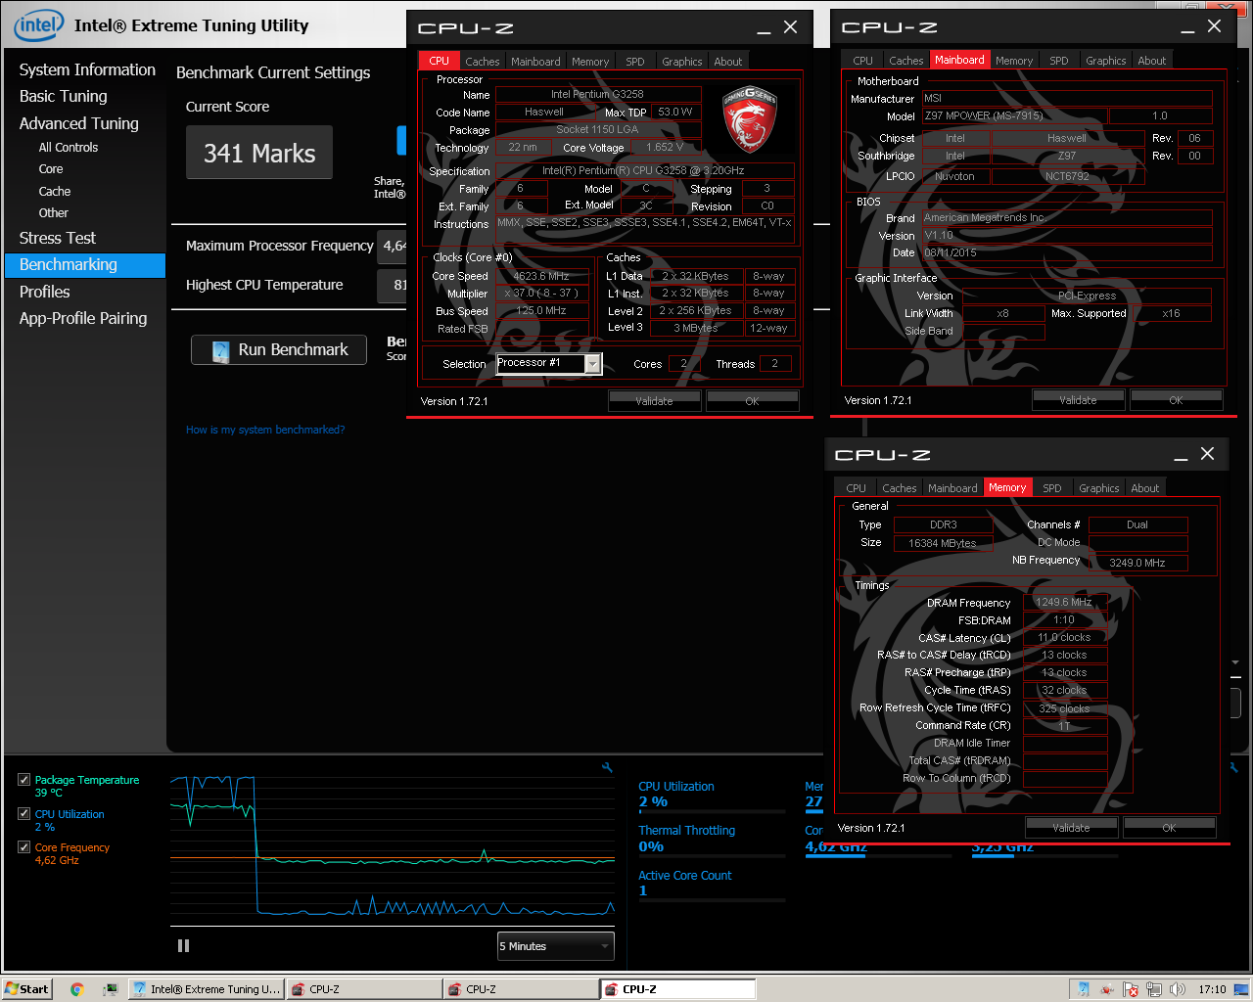Launch Chrome from the quick launch bar

77,989
